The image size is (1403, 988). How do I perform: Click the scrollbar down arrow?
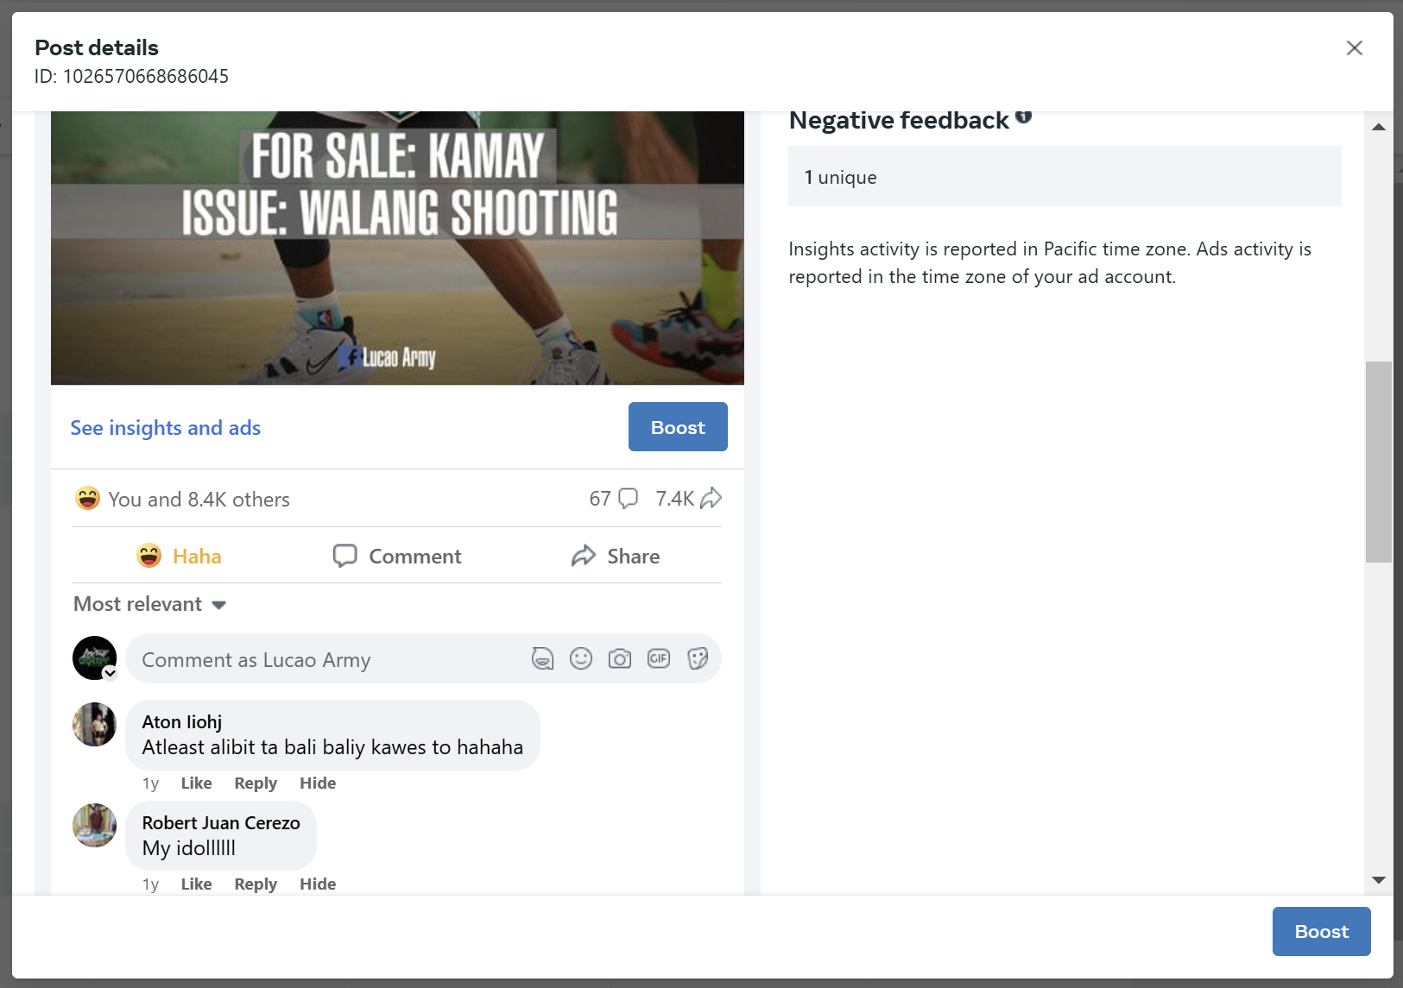(x=1379, y=880)
